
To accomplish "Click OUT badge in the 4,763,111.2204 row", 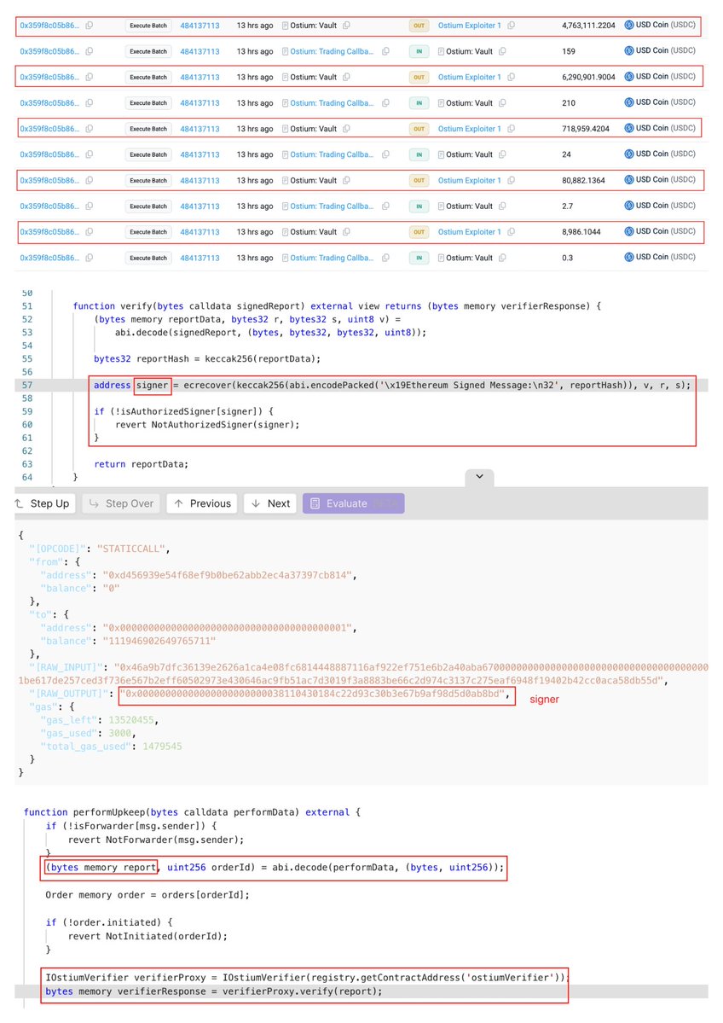I will coord(419,26).
